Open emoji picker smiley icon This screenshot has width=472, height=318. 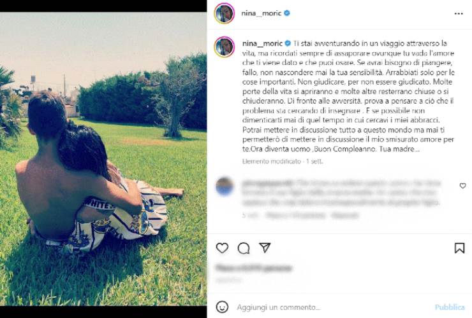coord(222,307)
